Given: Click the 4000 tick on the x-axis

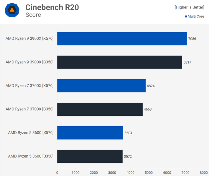Looking at the screenshot, I should [x=130, y=172].
